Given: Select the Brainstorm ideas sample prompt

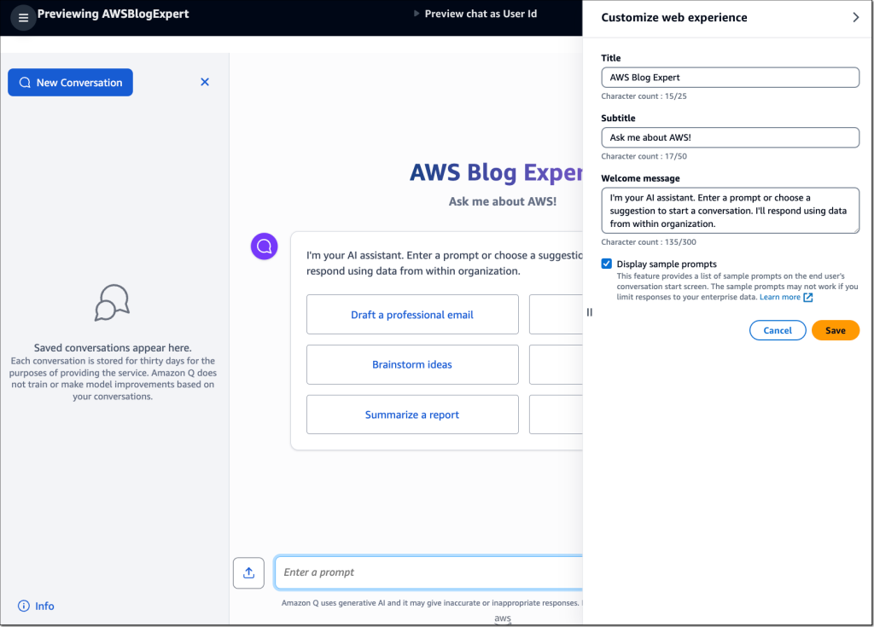Looking at the screenshot, I should [412, 364].
